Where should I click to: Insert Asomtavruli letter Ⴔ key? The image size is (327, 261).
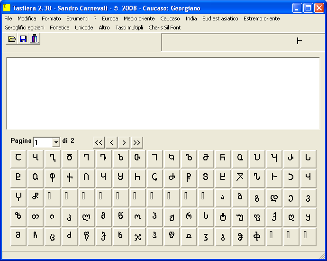coord(53,178)
